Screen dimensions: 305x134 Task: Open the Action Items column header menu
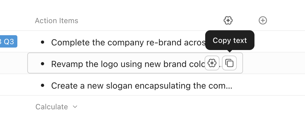tap(56, 21)
